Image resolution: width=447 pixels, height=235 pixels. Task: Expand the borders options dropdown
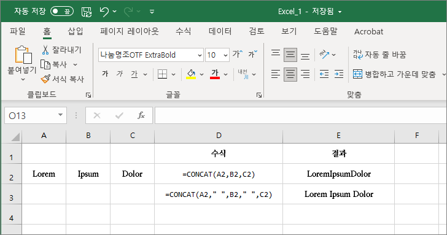(x=173, y=75)
